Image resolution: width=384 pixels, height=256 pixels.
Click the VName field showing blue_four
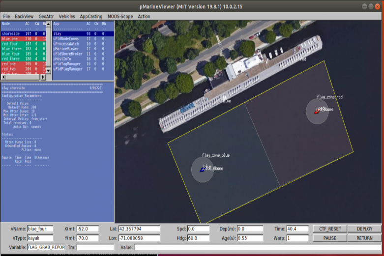[40, 229]
